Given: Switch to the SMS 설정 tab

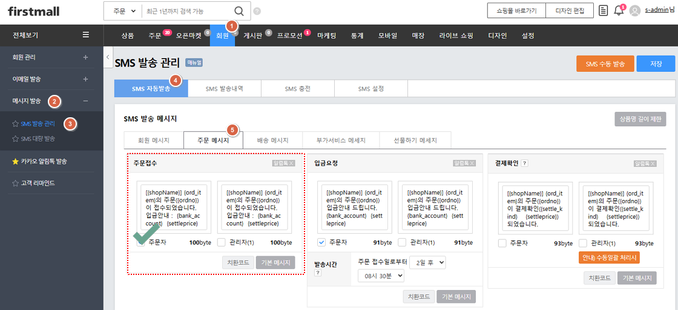Looking at the screenshot, I should coord(371,88).
